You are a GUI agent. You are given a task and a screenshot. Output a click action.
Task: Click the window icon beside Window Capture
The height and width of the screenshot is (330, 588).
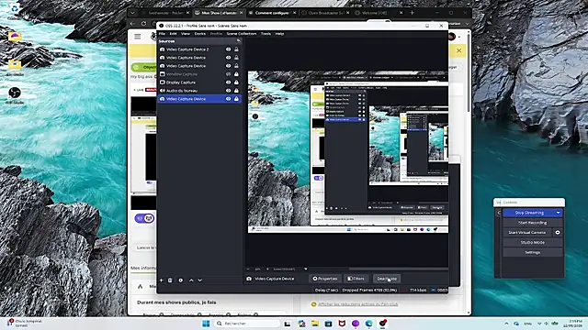(x=162, y=74)
